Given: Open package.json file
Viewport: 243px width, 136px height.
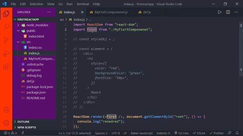Looking at the screenshot, I should click(x=35, y=92).
